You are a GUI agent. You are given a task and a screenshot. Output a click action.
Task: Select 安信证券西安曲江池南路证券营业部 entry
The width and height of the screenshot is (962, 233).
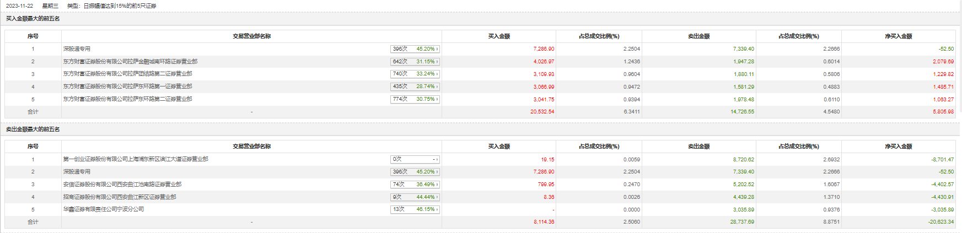point(122,185)
